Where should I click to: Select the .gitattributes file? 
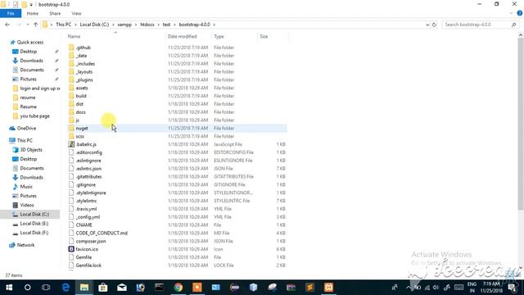pos(88,177)
